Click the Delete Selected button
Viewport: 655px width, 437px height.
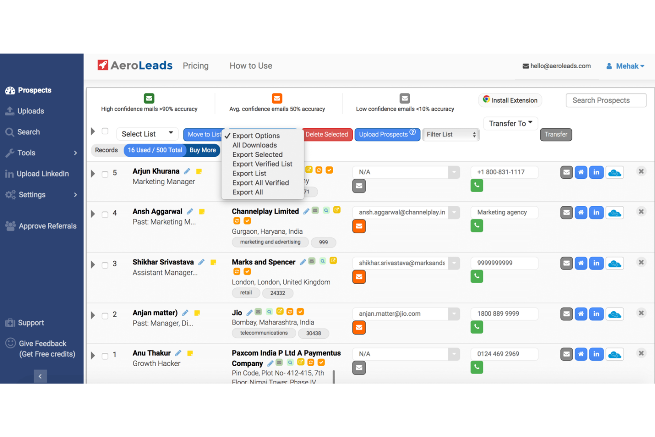[x=327, y=134]
